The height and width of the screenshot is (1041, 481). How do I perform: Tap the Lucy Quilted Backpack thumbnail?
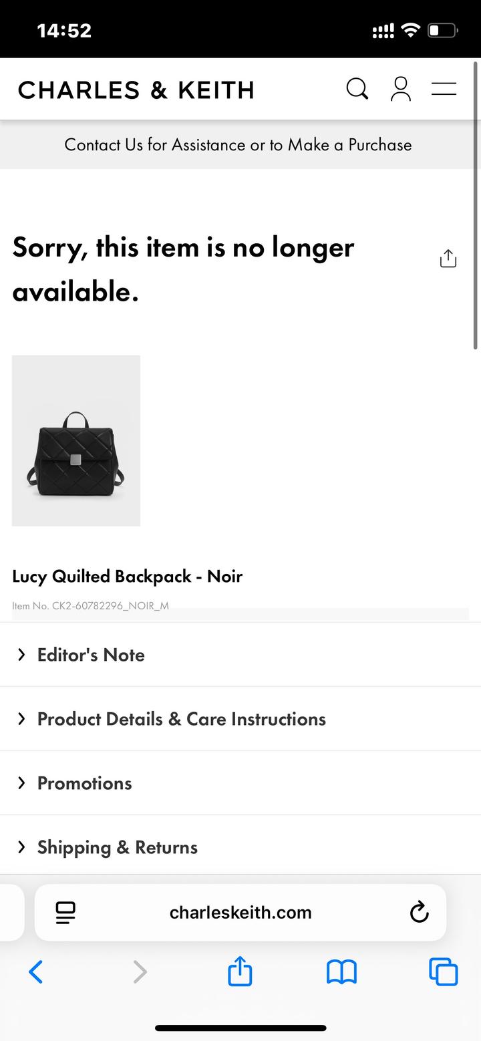tap(76, 441)
